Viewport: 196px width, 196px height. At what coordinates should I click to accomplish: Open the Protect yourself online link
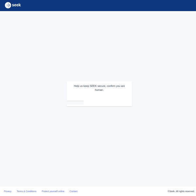53,191
